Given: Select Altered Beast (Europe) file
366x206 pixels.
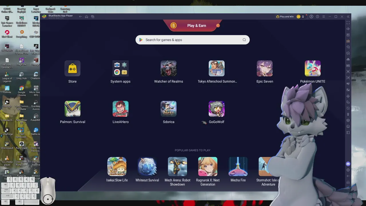Looking at the screenshot, I should coord(21,49).
